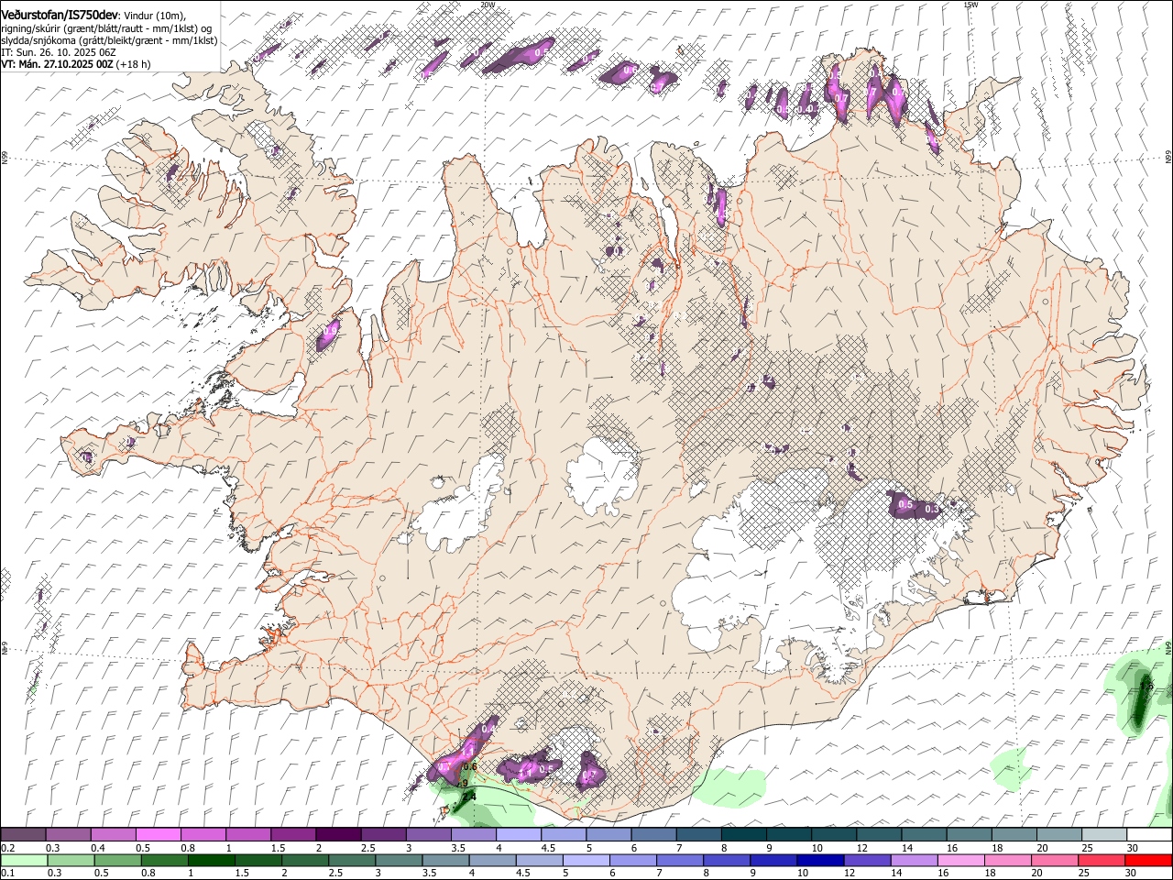
Task: Click the teal 12 swatch in upper legend row
Action: coord(879,835)
